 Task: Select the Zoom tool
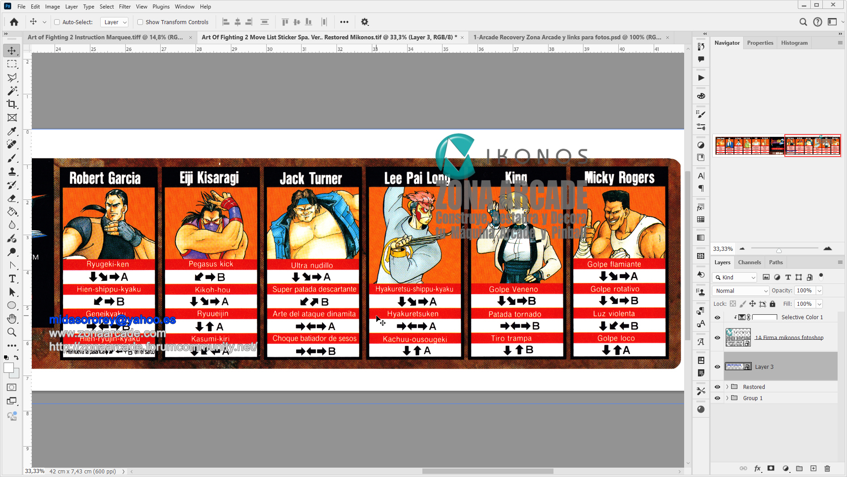12,332
